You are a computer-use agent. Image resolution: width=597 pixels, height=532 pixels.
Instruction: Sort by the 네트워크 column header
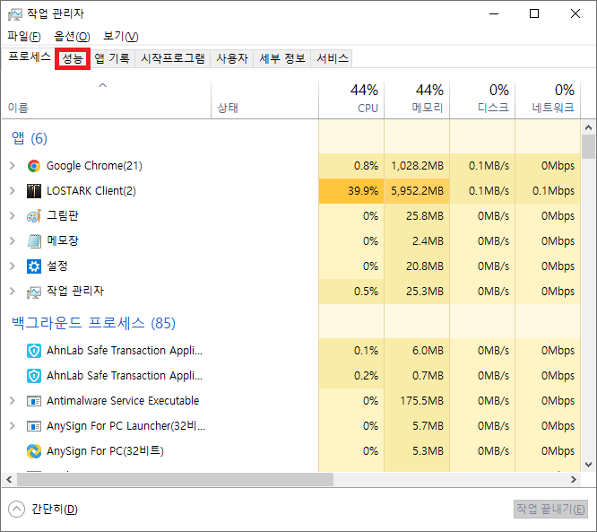click(x=548, y=100)
